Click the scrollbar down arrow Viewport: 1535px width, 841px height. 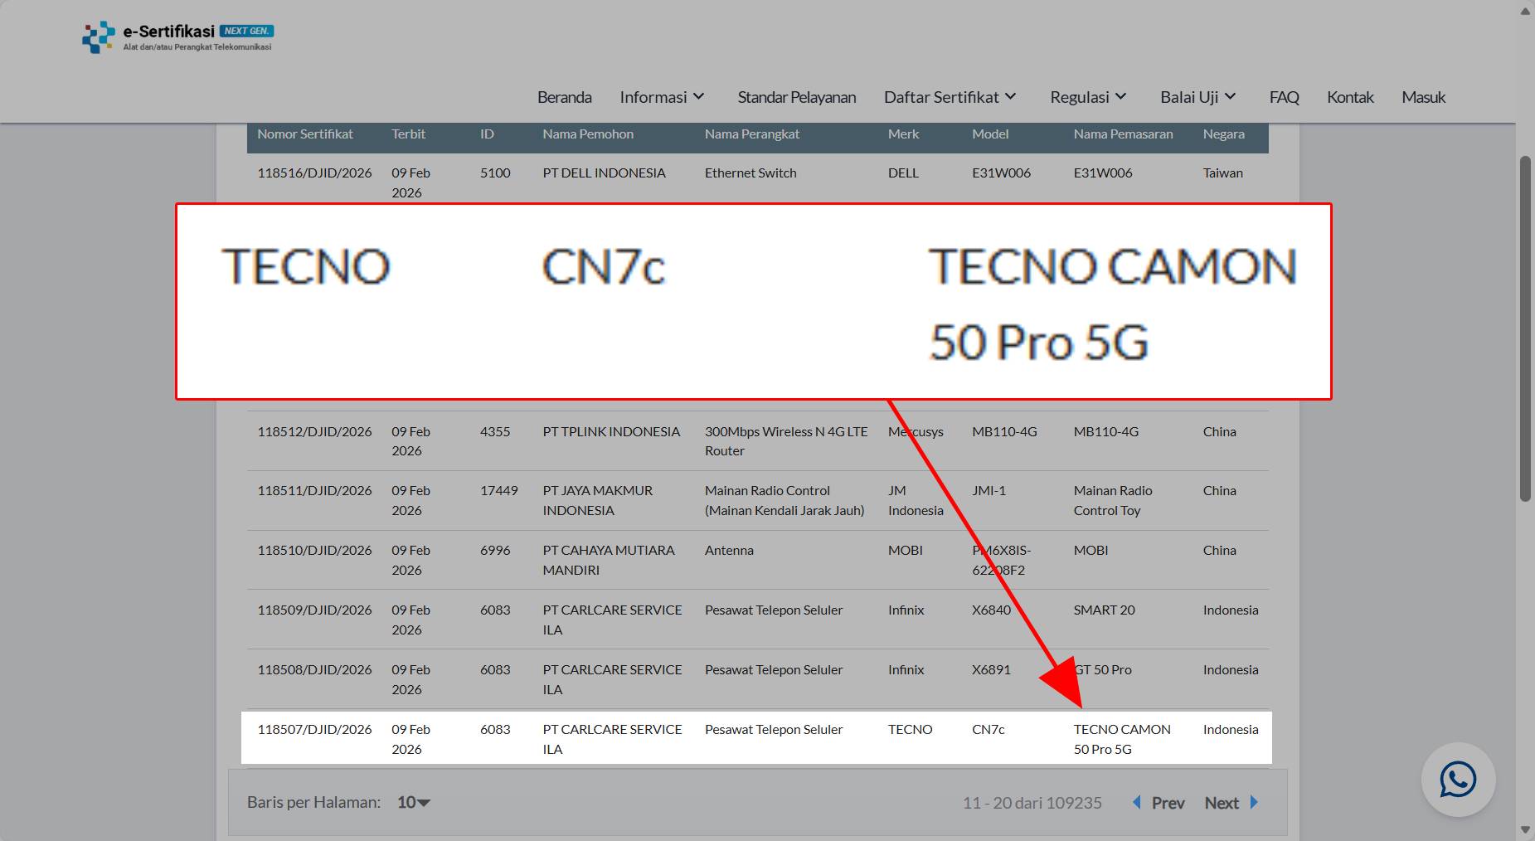point(1525,829)
